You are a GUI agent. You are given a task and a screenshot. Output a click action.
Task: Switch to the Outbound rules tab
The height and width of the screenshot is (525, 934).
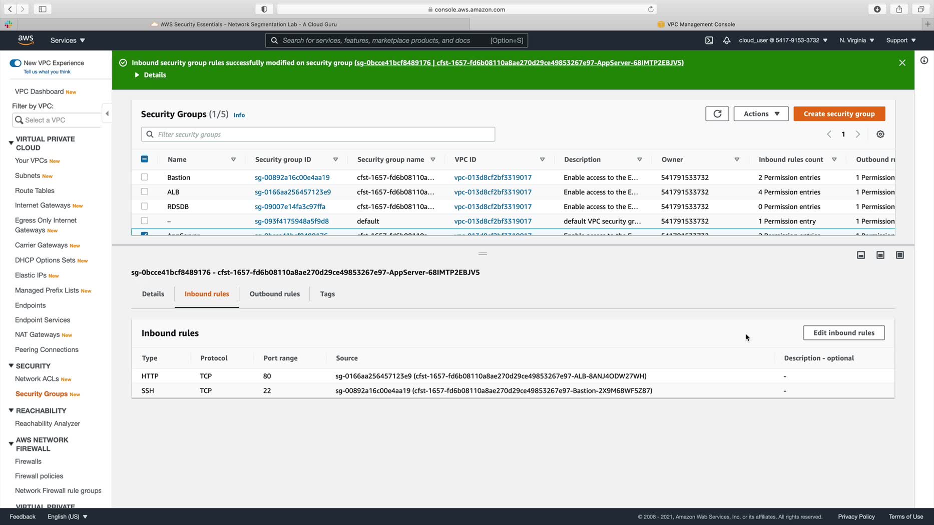click(275, 294)
